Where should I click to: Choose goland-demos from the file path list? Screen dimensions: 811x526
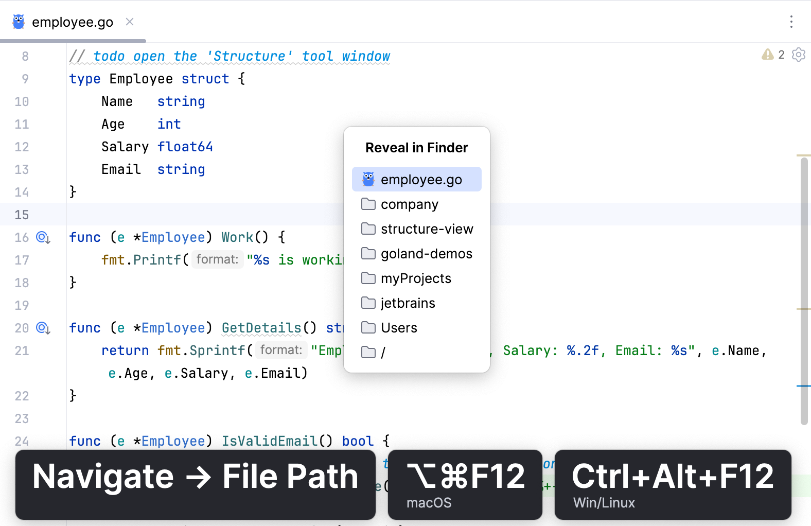426,254
